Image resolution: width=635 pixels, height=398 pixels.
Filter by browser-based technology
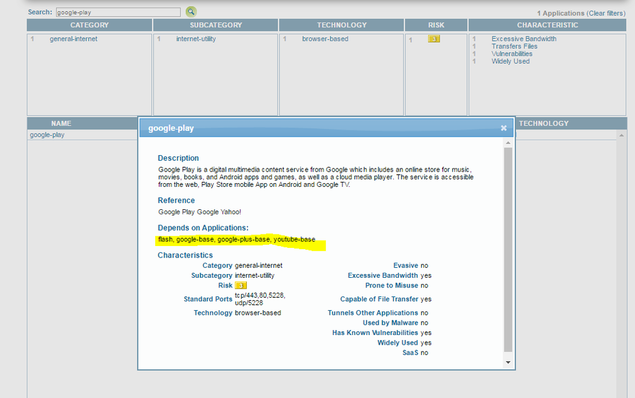(325, 39)
